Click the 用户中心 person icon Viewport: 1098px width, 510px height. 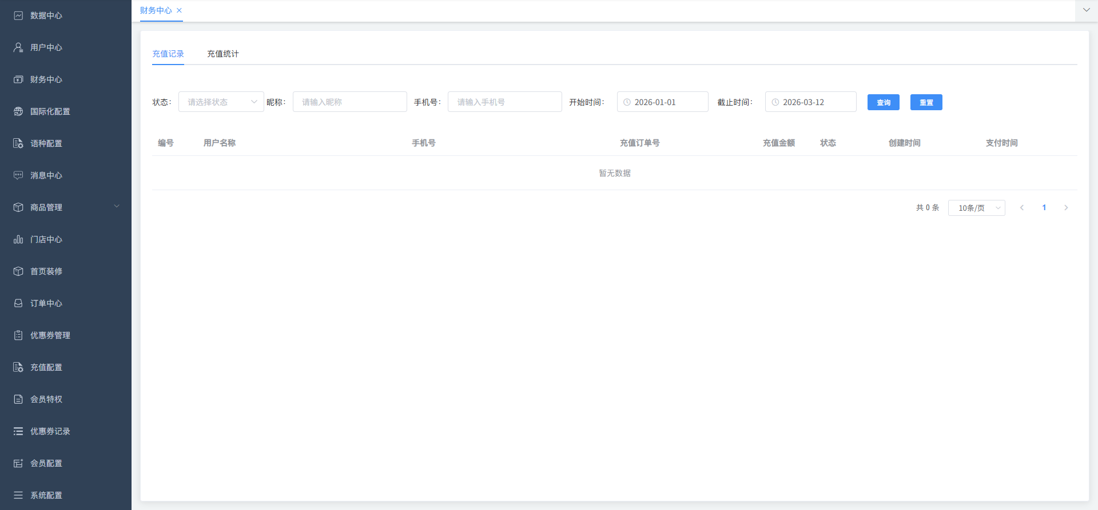click(18, 47)
